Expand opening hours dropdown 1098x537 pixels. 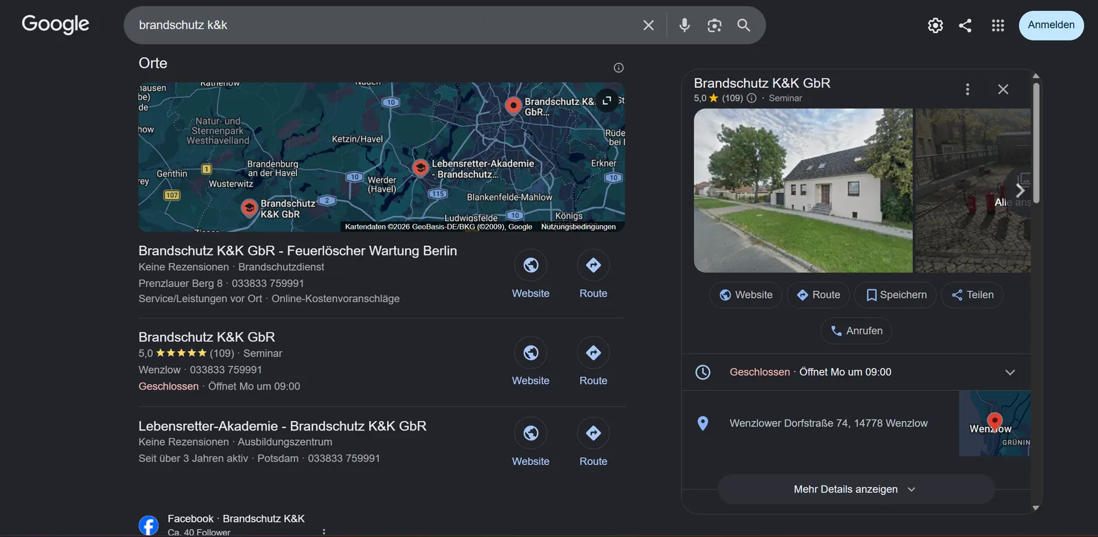tap(1010, 372)
